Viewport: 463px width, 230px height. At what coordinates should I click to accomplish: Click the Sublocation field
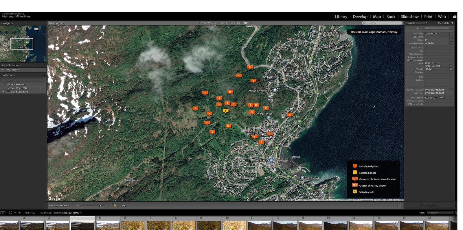coord(438,48)
